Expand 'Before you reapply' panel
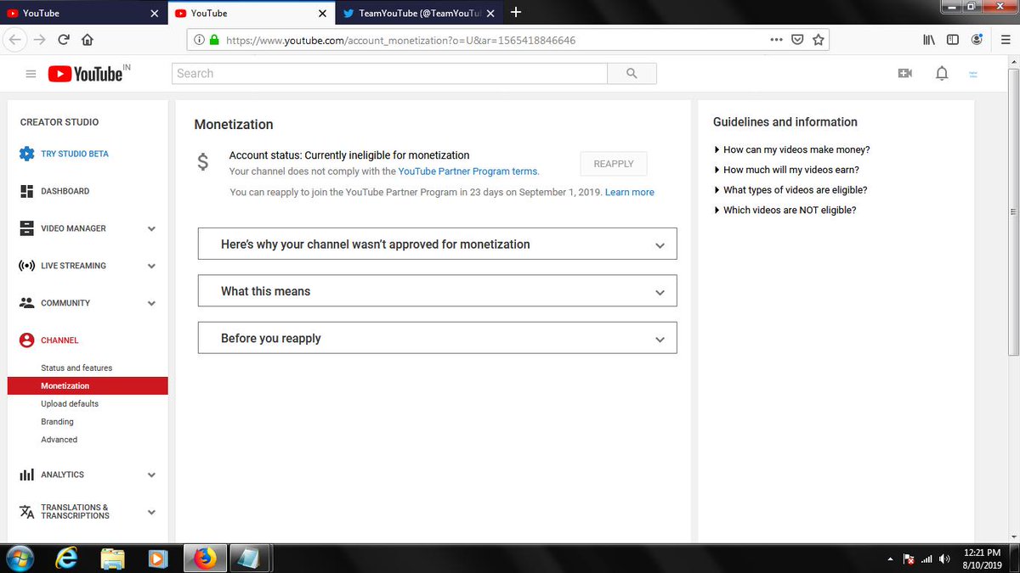Image resolution: width=1020 pixels, height=573 pixels. (437, 338)
